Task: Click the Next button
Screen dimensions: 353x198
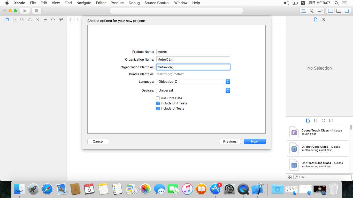Action: pyautogui.click(x=255, y=141)
